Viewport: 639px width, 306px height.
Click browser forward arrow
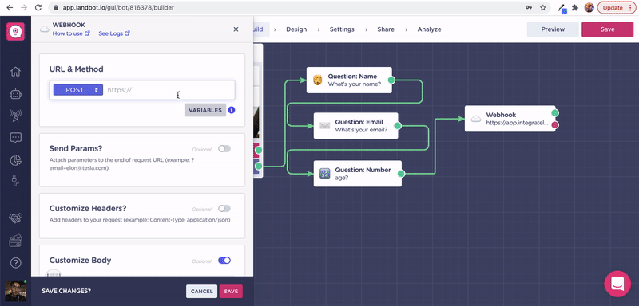click(x=24, y=7)
